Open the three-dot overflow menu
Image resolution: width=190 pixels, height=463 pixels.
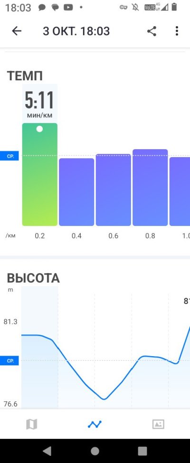pyautogui.click(x=177, y=31)
